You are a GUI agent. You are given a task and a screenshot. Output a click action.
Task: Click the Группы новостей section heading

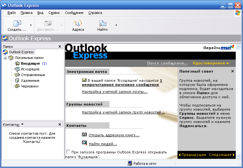tap(84, 104)
